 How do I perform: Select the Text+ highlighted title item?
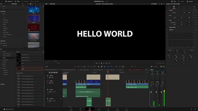(x=29, y=69)
